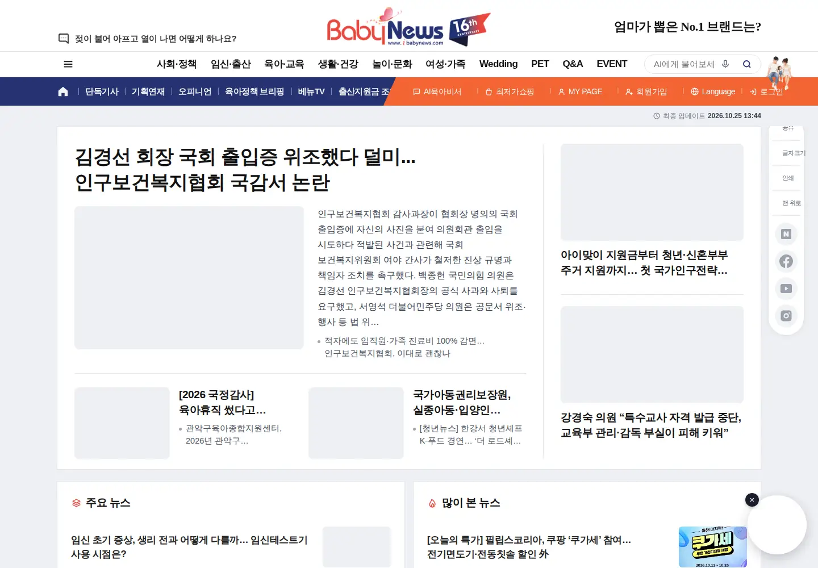Click the speech bubble icon near headline ticker
The image size is (818, 568).
coord(64,39)
